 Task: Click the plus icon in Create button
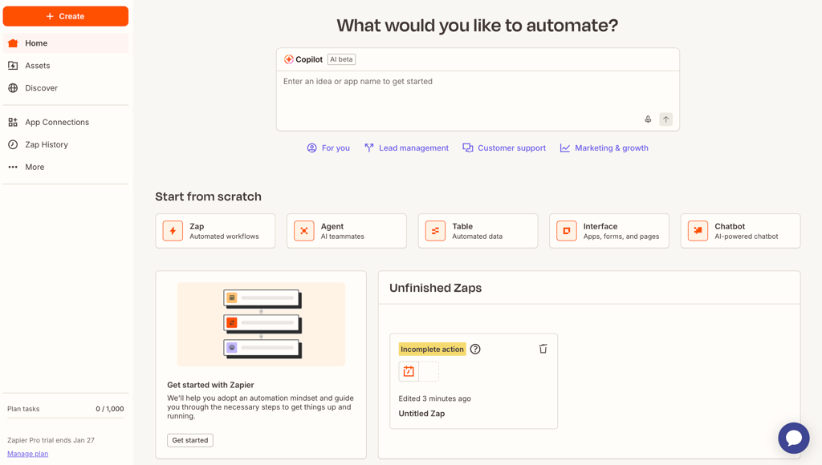tap(50, 16)
